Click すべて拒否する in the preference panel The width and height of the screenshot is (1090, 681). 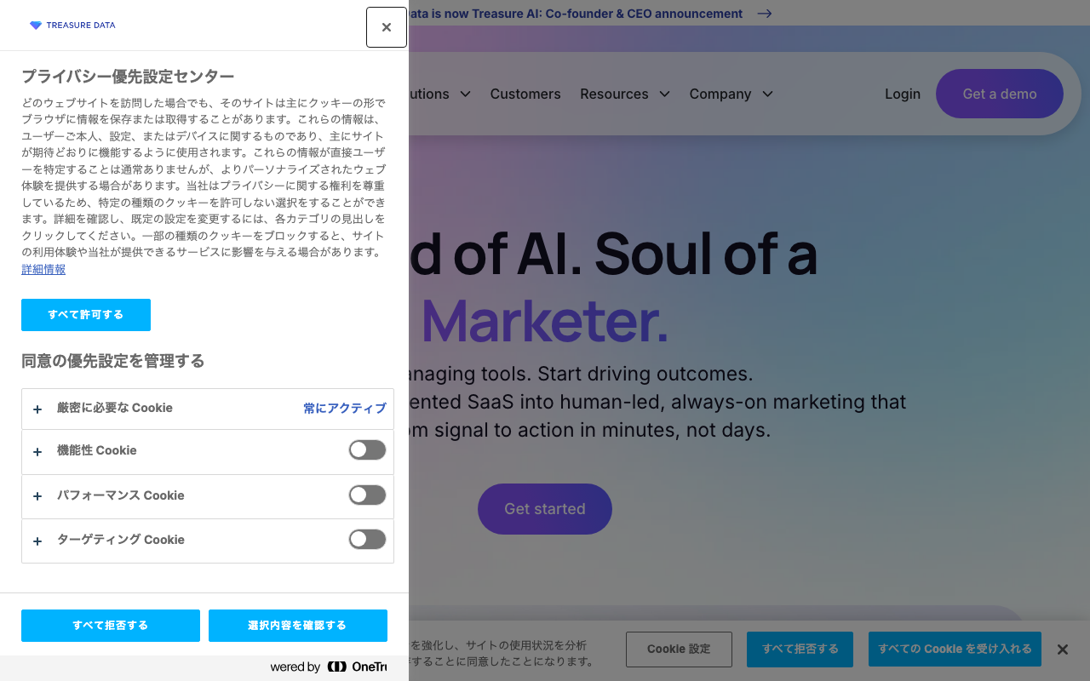pyautogui.click(x=111, y=626)
